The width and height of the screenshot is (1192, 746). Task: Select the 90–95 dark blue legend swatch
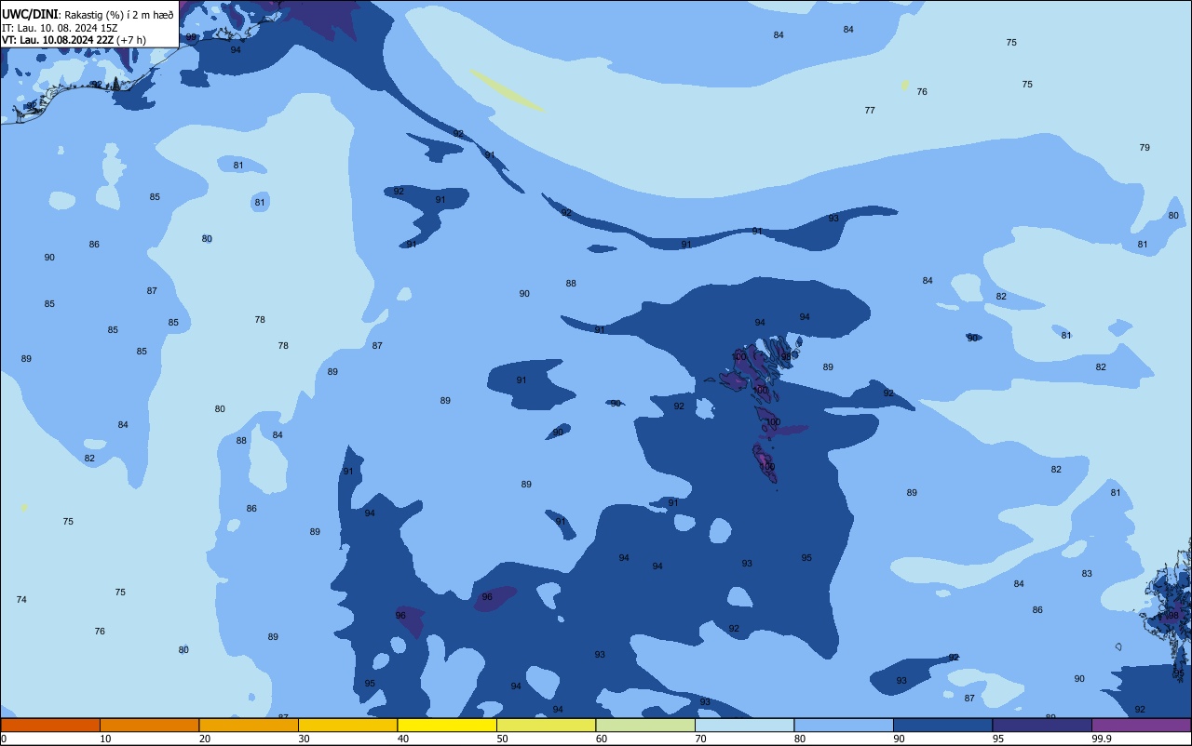pos(942,725)
